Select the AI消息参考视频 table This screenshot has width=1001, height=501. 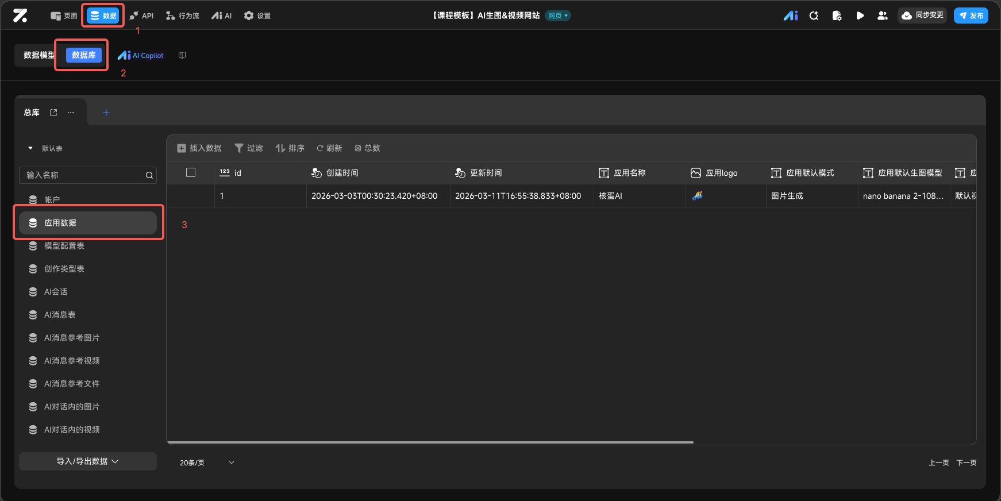point(88,361)
